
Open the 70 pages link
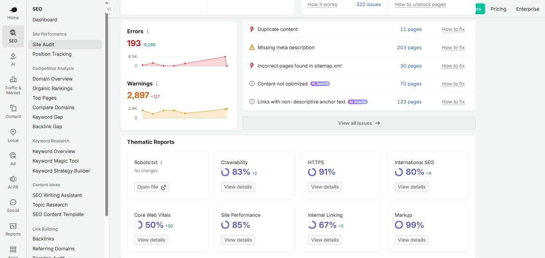(411, 84)
